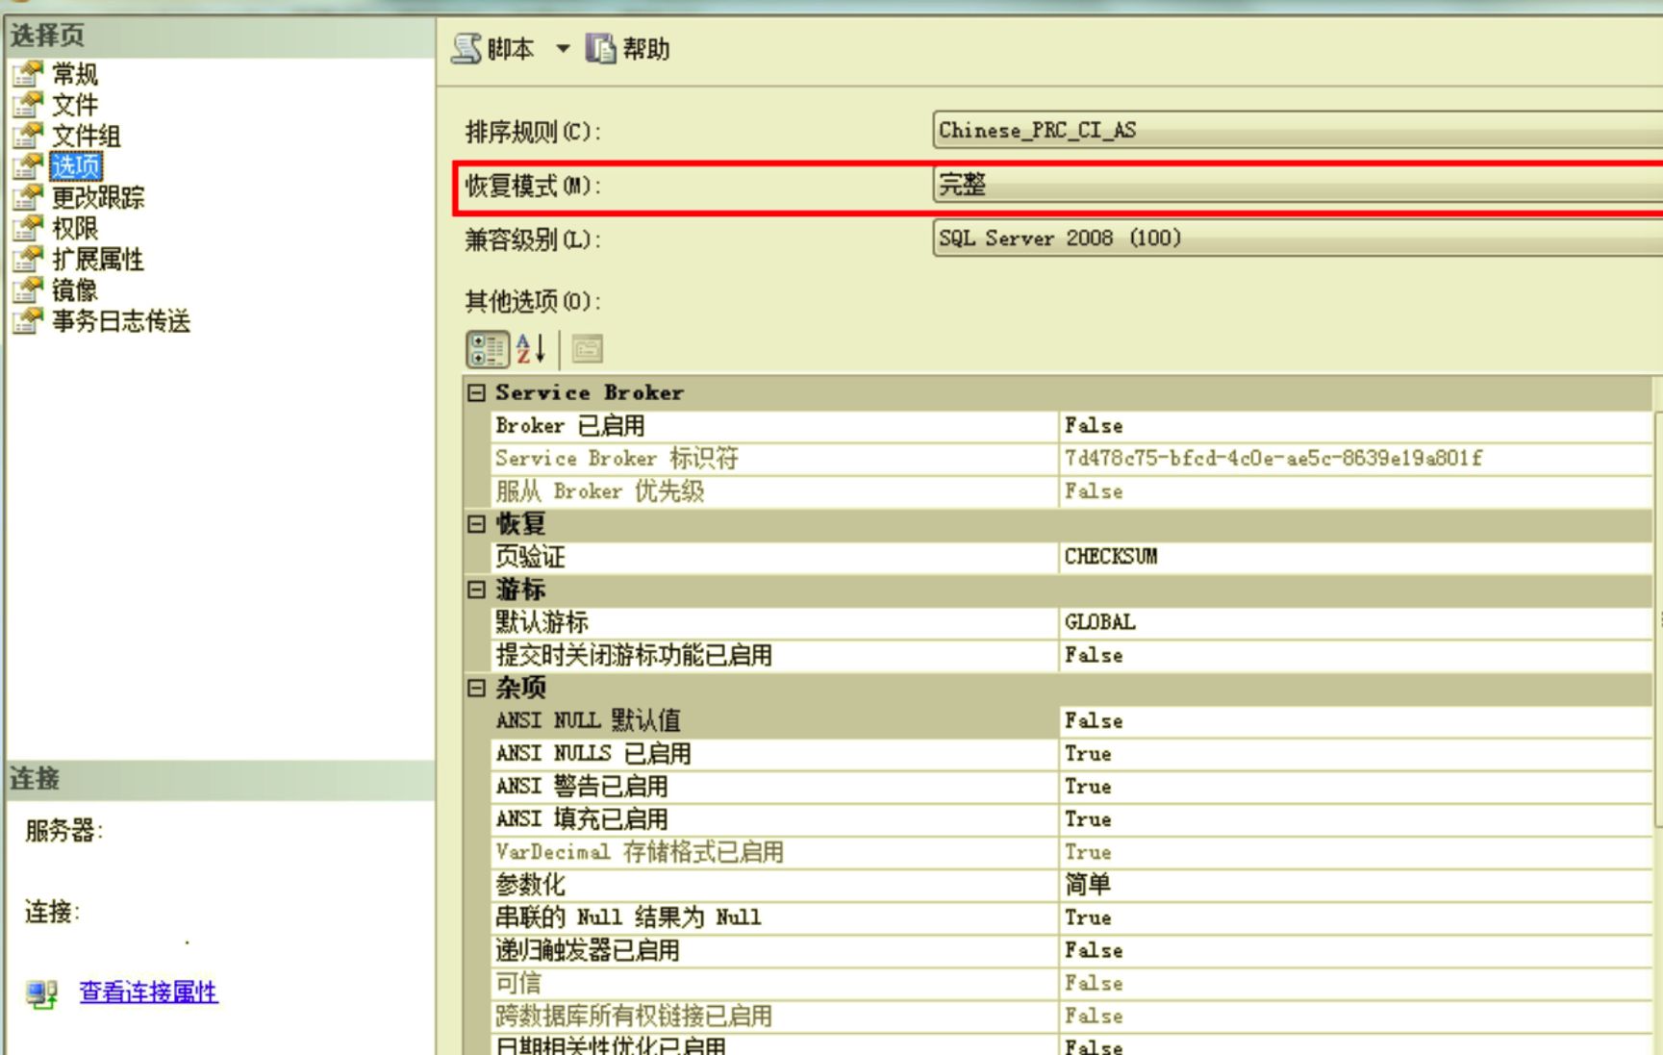The image size is (1663, 1055).
Task: Open the 事务日志传送 page icon
Action: point(28,319)
